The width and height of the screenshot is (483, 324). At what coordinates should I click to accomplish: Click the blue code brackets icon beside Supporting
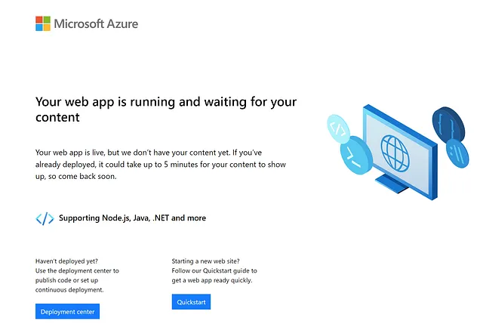[x=45, y=218]
